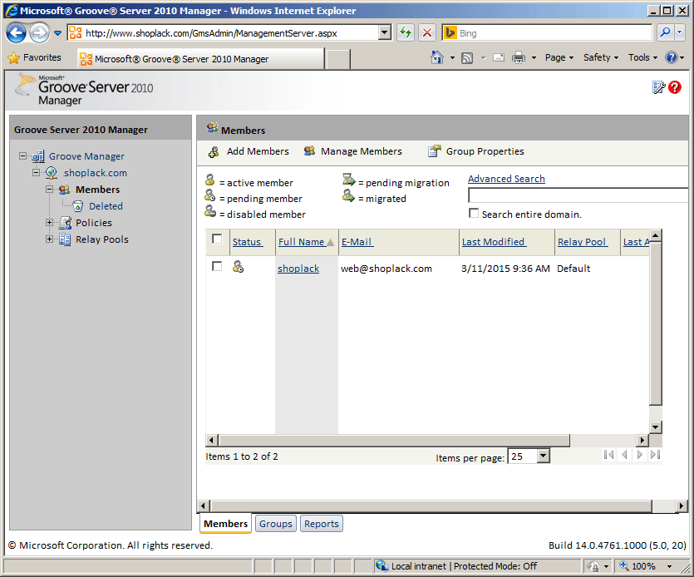The height and width of the screenshot is (577, 694).
Task: Click the browser Forward arrow button
Action: 40,32
